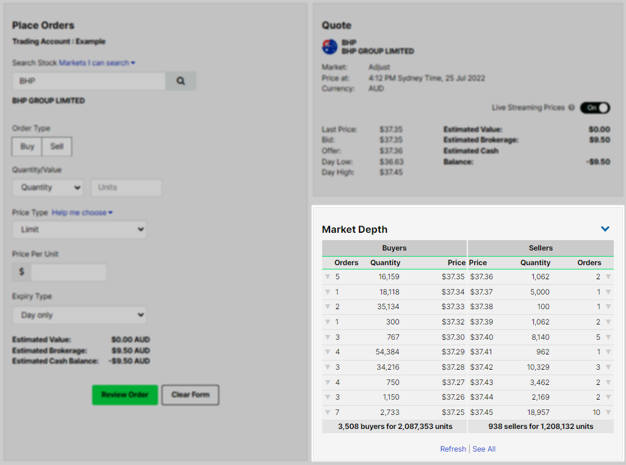Expand seller row at price $37.39
The width and height of the screenshot is (626, 465).
[608, 322]
